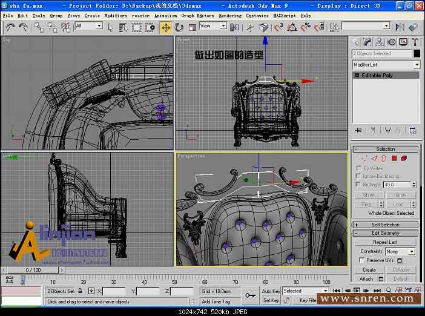This screenshot has width=425, height=316.
Task: Open the File menu
Action: click(x=8, y=16)
